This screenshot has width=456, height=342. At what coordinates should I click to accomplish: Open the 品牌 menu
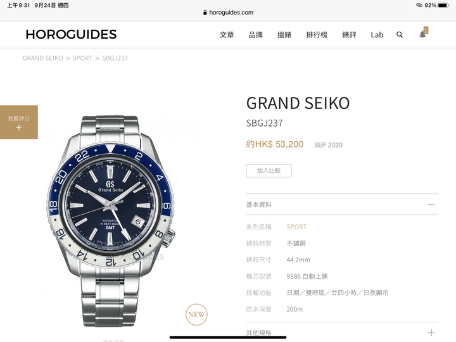tap(256, 35)
